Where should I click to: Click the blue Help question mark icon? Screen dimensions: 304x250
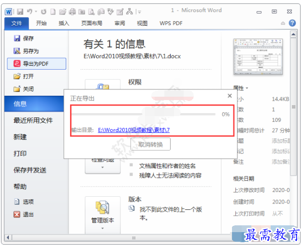[292, 23]
